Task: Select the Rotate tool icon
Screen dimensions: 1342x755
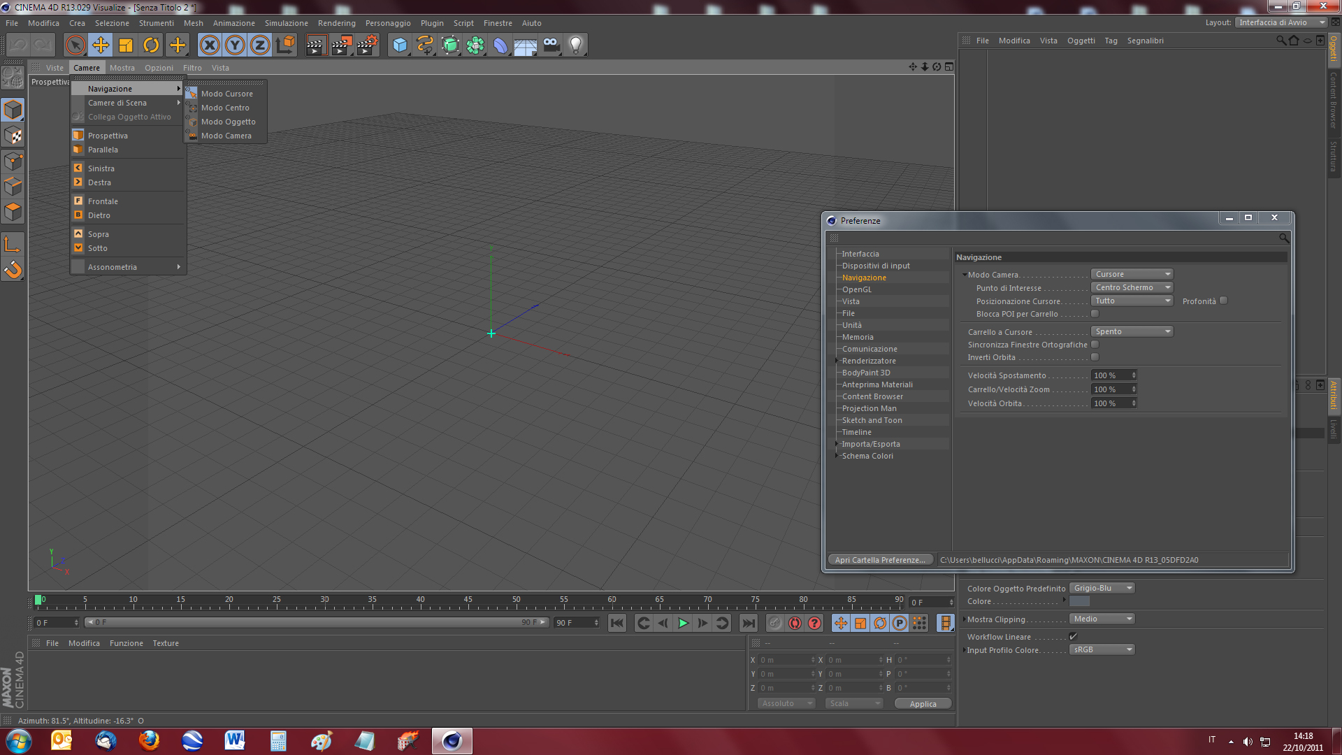Action: 151,45
